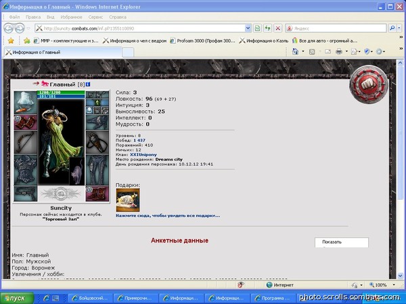Screen dimensions: 406x304
Task: Open the Вид menu
Action: point(51,17)
